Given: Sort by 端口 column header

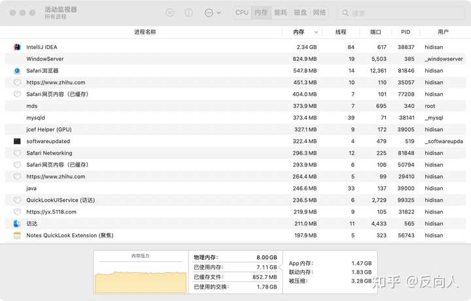Looking at the screenshot, I should tap(375, 32).
